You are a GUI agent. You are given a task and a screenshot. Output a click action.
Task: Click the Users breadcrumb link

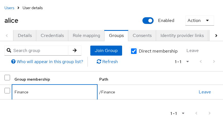click(9, 8)
